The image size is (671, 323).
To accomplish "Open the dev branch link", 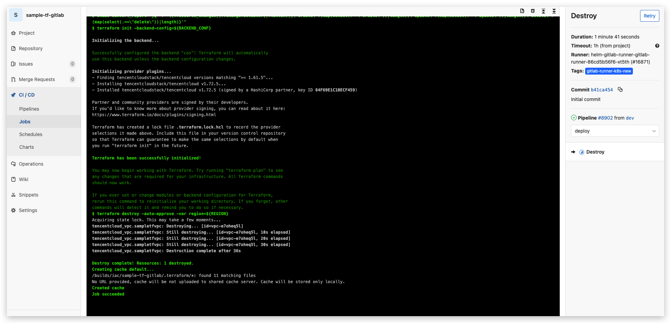I will 630,118.
